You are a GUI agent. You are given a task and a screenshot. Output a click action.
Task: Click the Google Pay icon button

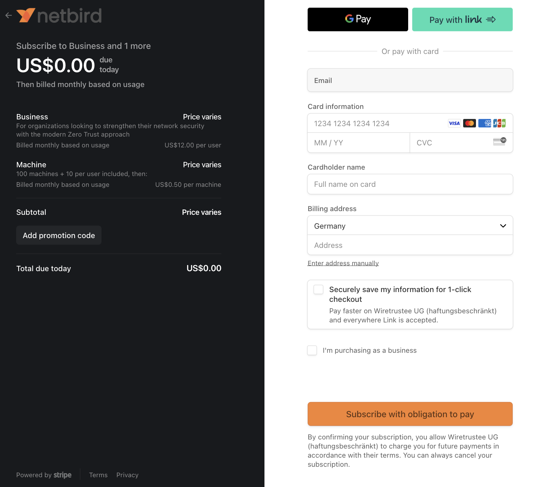[357, 19]
